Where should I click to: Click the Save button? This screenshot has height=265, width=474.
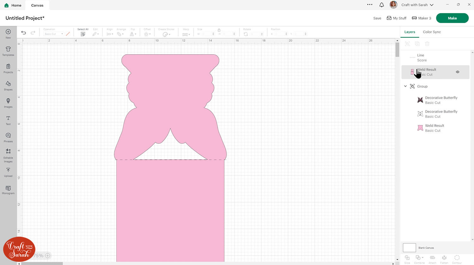pos(377,18)
